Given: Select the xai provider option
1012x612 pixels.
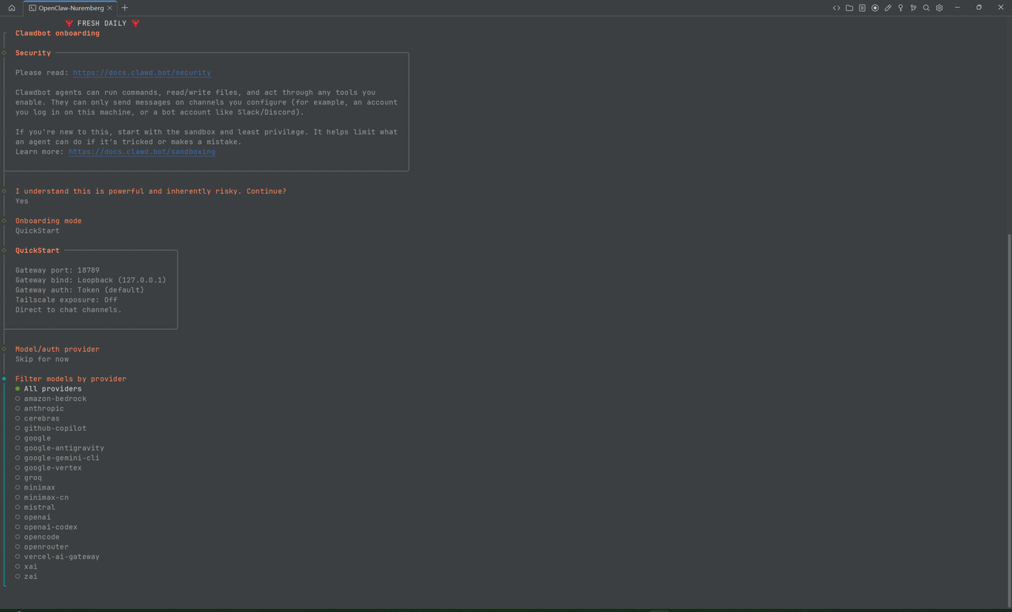Looking at the screenshot, I should click(26, 567).
